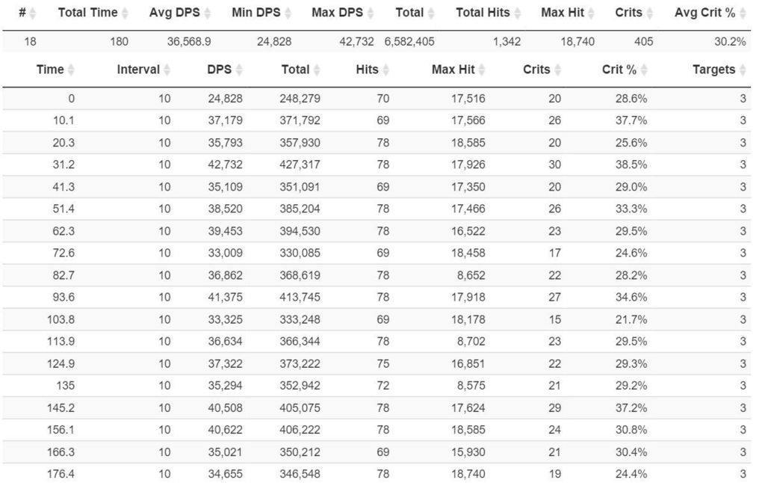Click sort arrows icon beside Interval
The image size is (765, 483).
pyautogui.click(x=167, y=70)
